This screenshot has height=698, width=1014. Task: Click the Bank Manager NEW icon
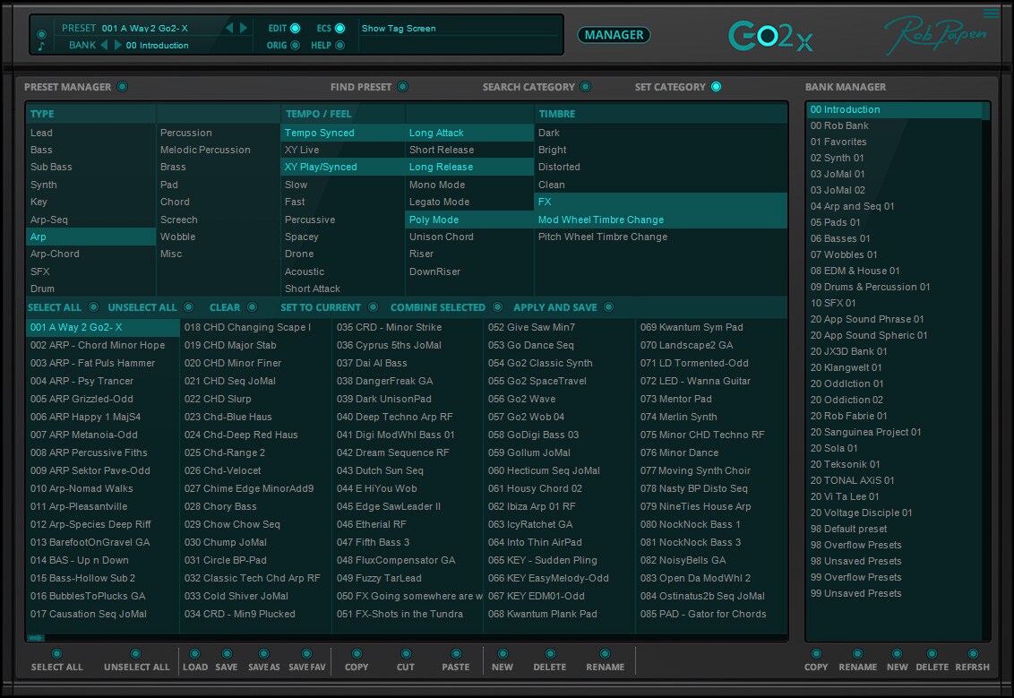tap(897, 654)
